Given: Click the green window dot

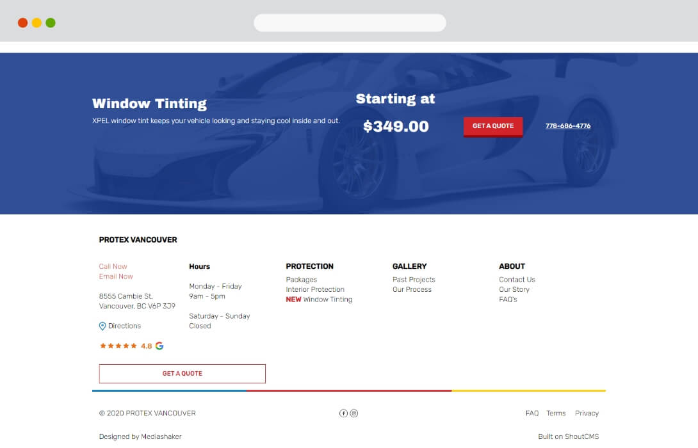Looking at the screenshot, I should click(51, 22).
